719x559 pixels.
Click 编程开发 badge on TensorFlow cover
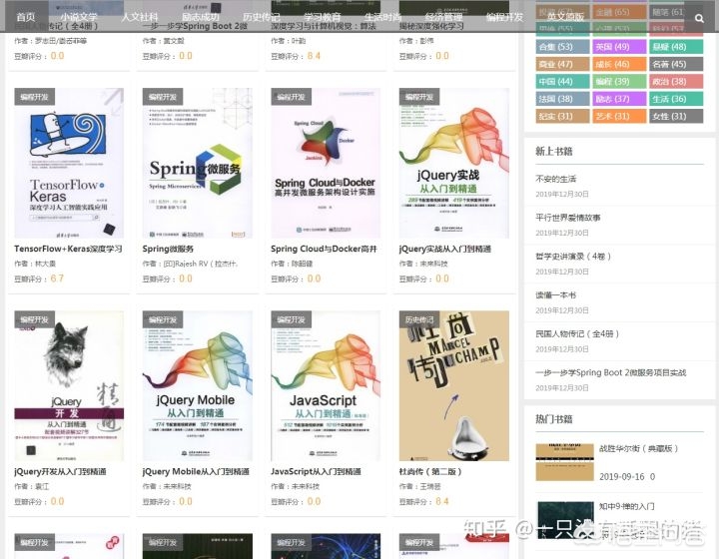34,97
